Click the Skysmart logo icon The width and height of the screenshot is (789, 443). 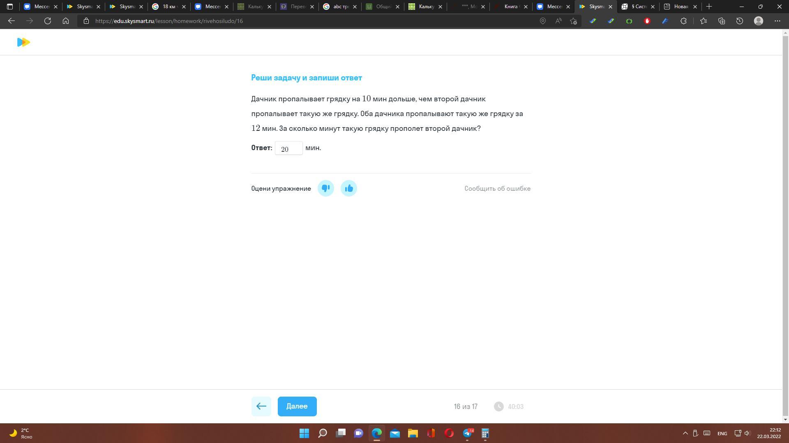pos(23,42)
